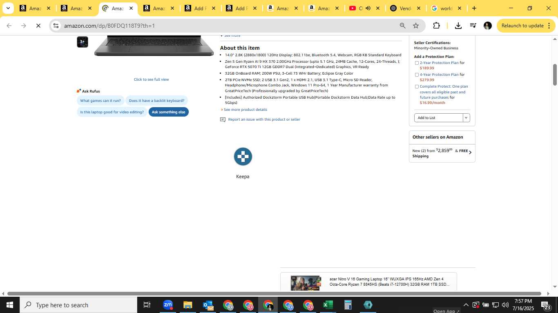Check the 4-Year Protection Plan box
The height and width of the screenshot is (313, 558).
coord(417,75)
